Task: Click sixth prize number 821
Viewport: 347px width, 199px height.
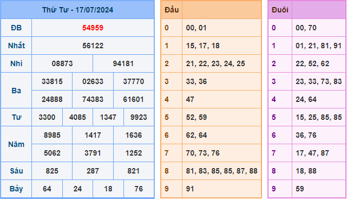Action: [x=134, y=171]
